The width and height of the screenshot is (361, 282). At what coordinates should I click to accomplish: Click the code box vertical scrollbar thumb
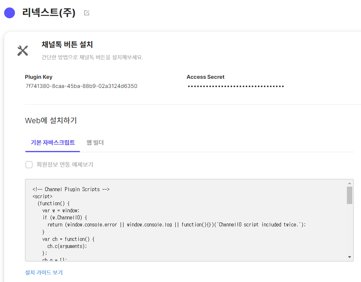click(x=349, y=195)
